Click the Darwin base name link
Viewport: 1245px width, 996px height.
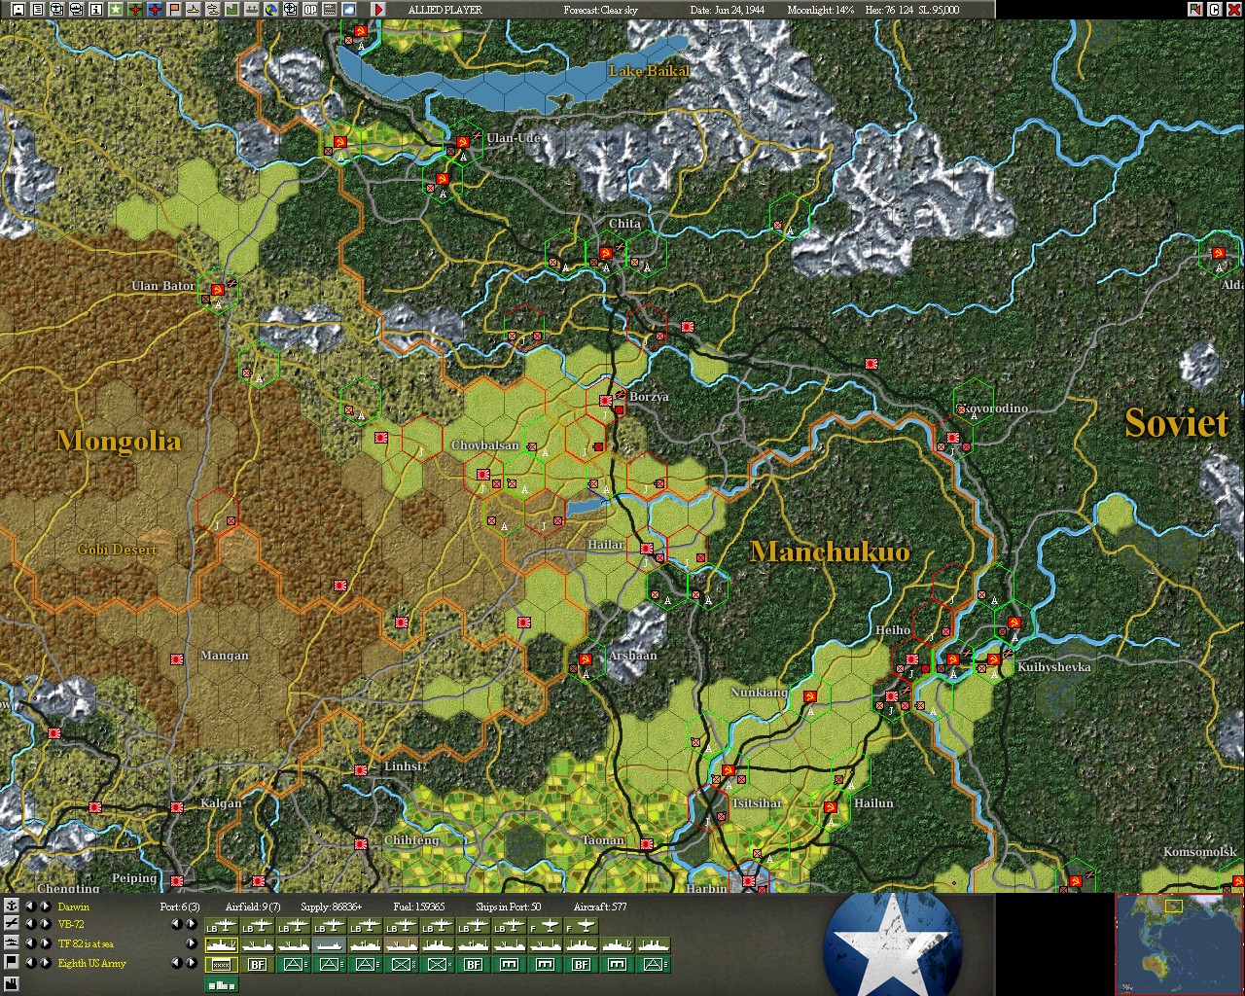(x=74, y=907)
